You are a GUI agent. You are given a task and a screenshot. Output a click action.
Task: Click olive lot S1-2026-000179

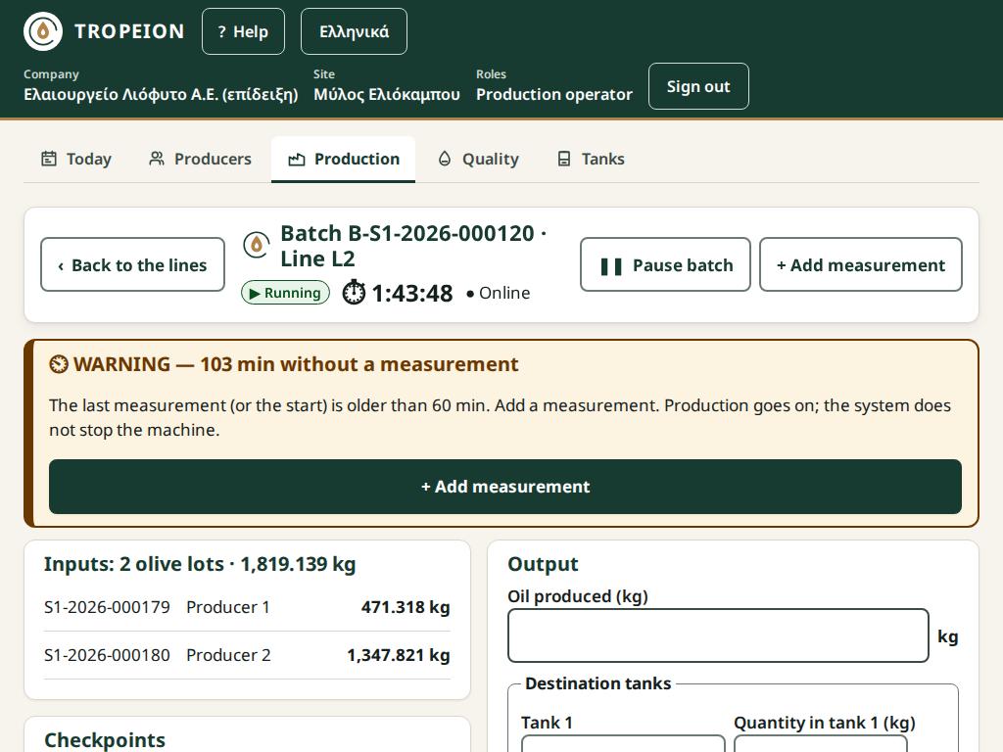point(107,607)
